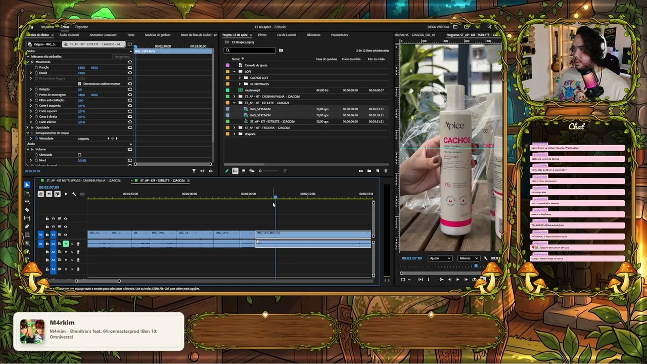Delete selected project items trash icon
647x364 pixels.
point(386,171)
